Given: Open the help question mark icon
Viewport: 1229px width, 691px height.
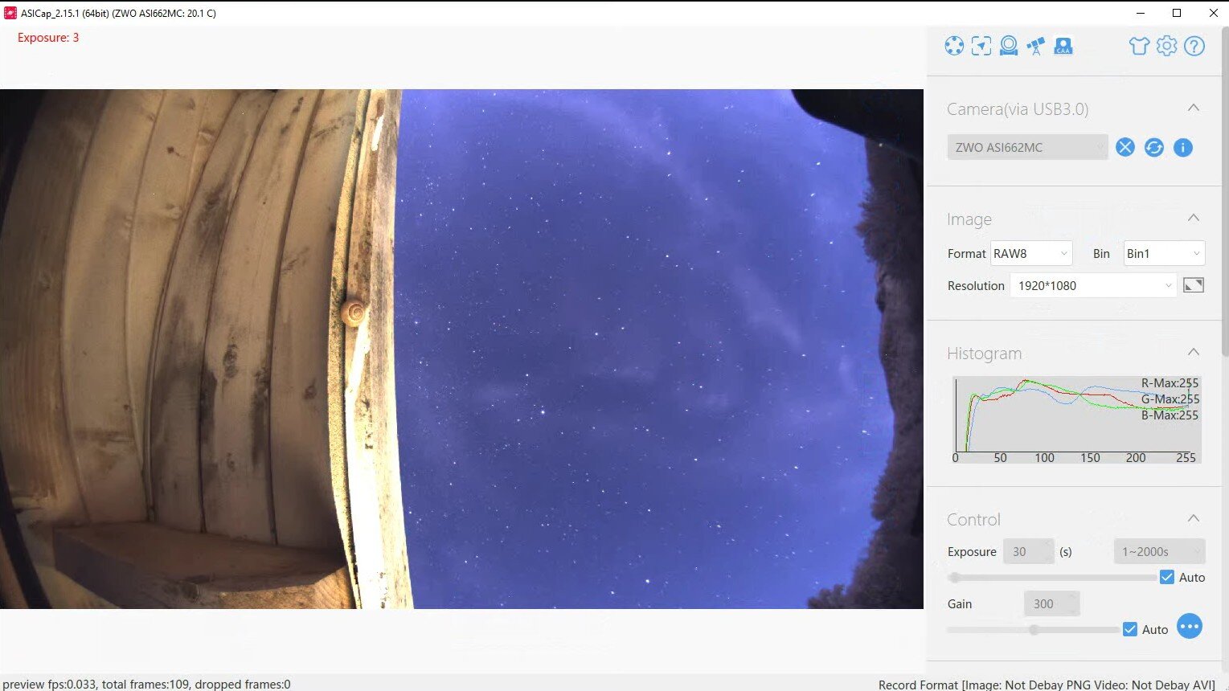Looking at the screenshot, I should click(1194, 46).
